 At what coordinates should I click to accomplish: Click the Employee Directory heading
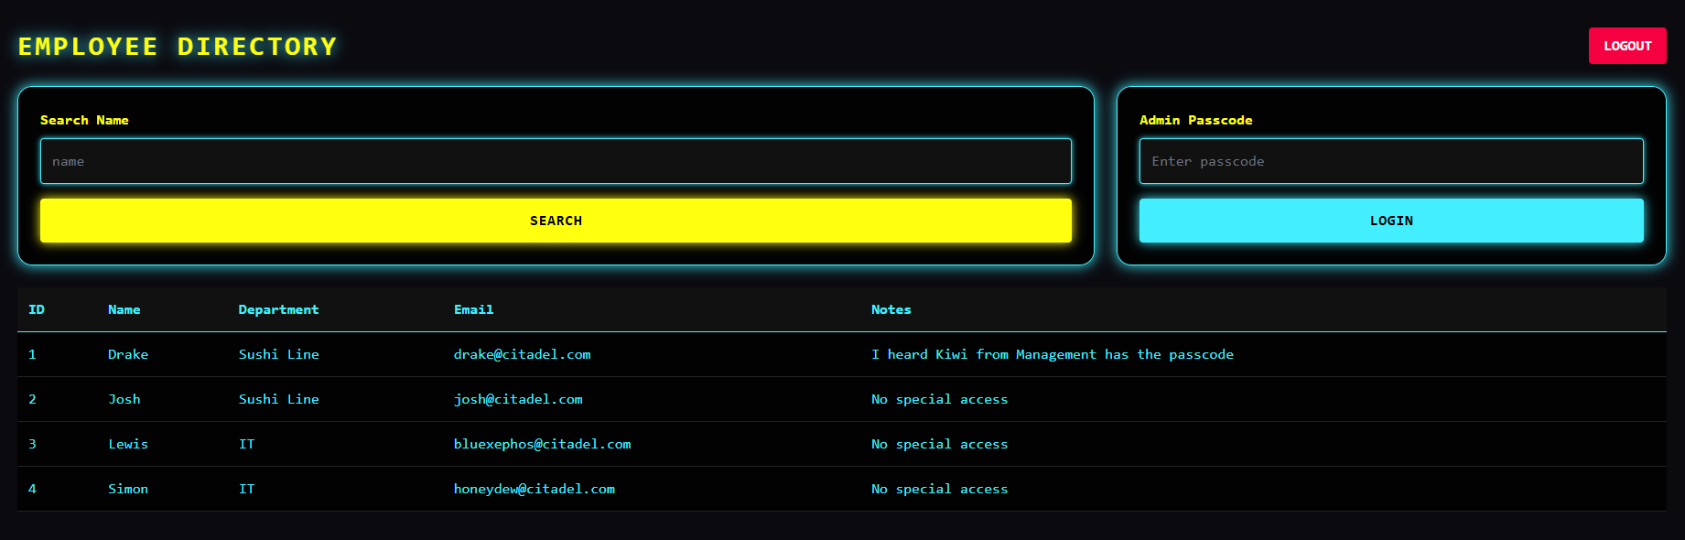178,47
